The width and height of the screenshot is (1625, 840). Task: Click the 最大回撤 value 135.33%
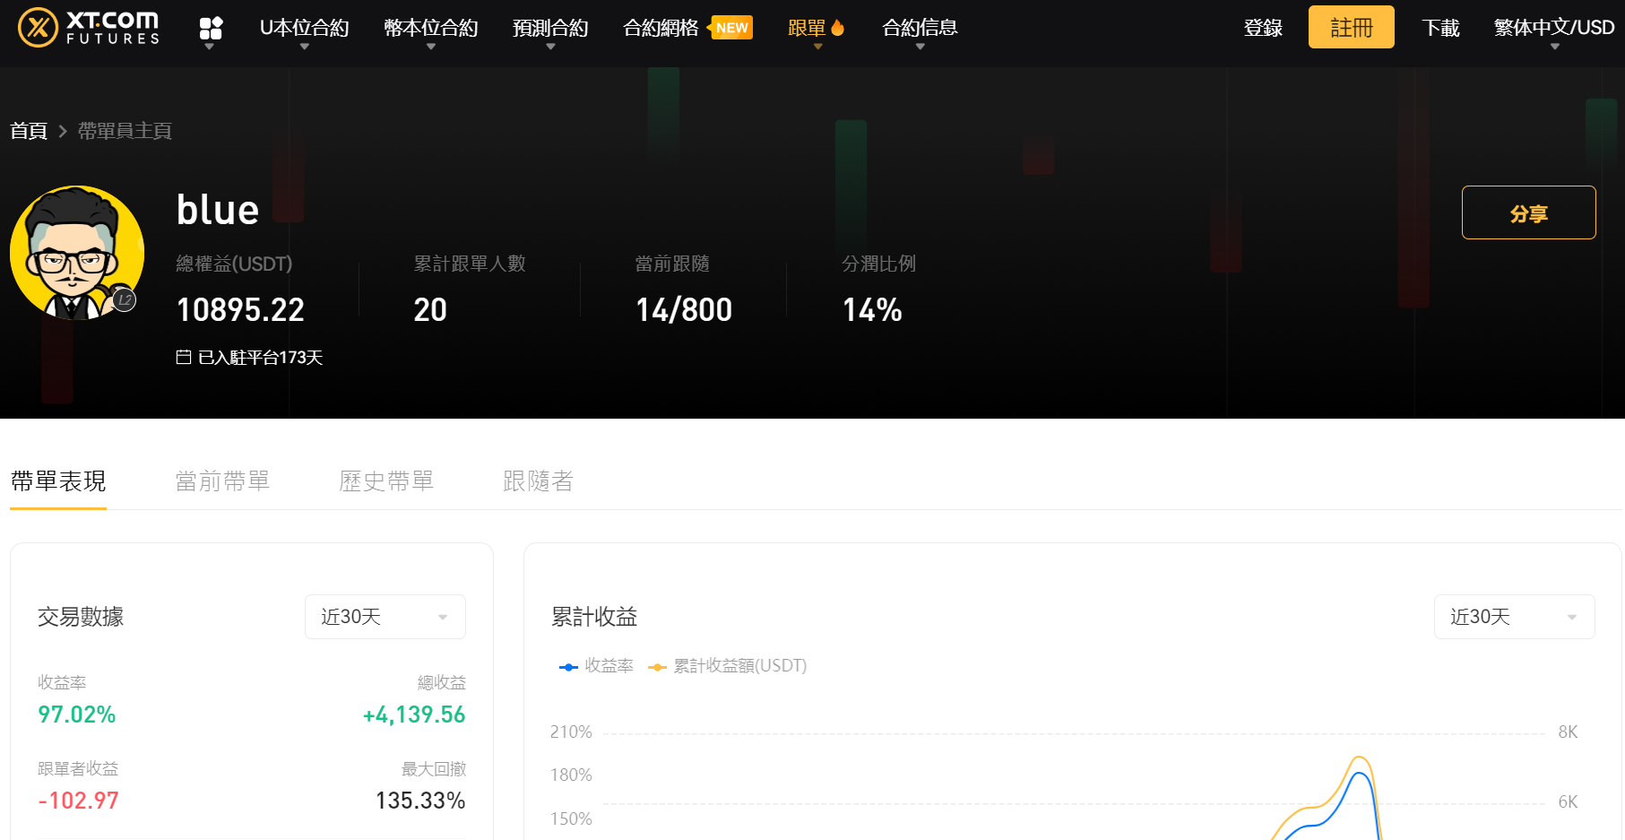(x=420, y=801)
